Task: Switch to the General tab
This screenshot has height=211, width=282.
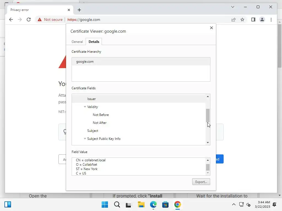Action: pos(77,42)
